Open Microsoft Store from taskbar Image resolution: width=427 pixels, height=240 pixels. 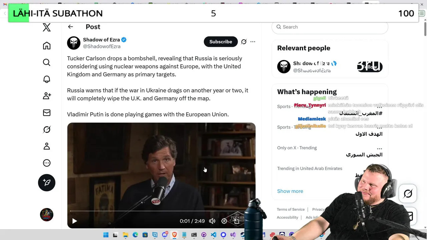click(x=145, y=235)
